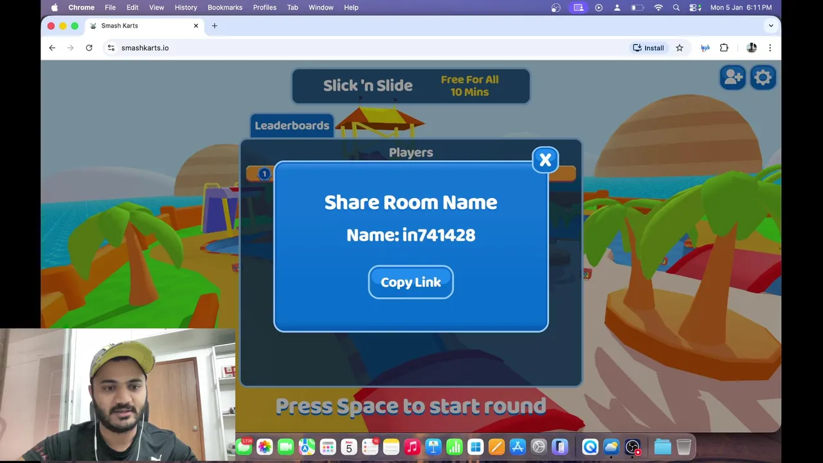Open Notes from the Dock
The image size is (823, 463).
pos(391,447)
